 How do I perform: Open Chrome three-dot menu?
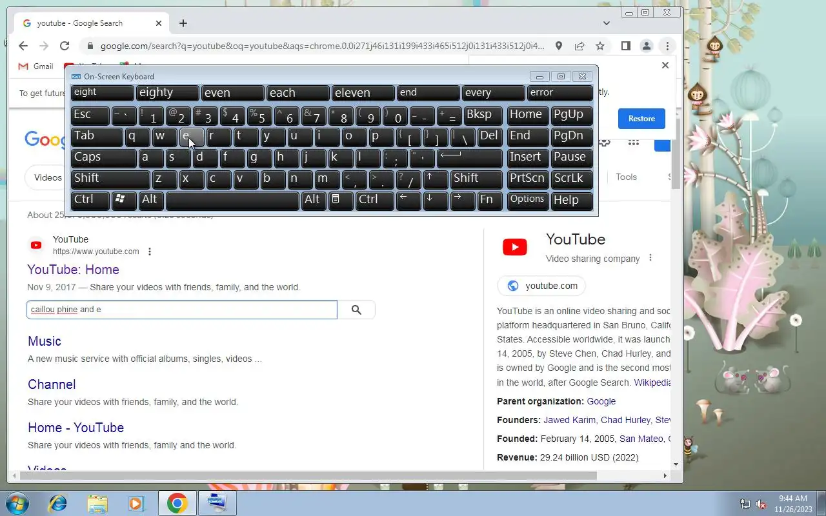pyautogui.click(x=667, y=46)
